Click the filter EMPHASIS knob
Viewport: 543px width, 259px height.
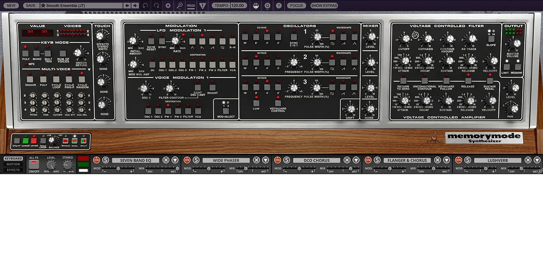click(x=428, y=38)
